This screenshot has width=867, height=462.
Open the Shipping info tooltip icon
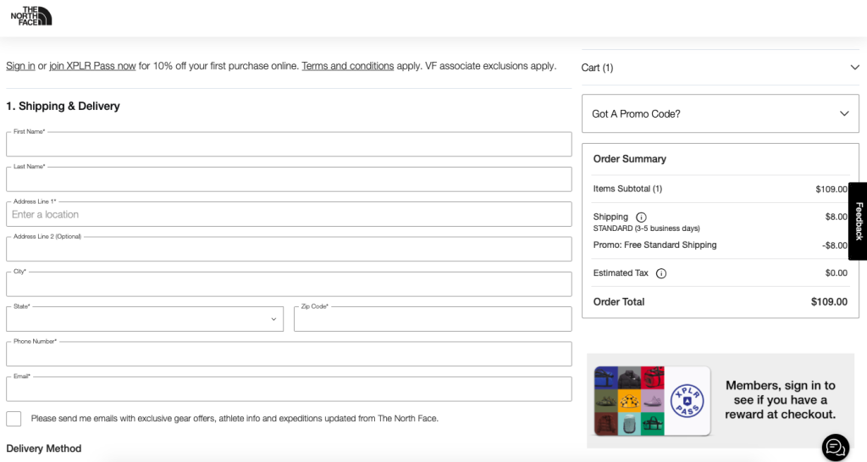[x=641, y=217]
